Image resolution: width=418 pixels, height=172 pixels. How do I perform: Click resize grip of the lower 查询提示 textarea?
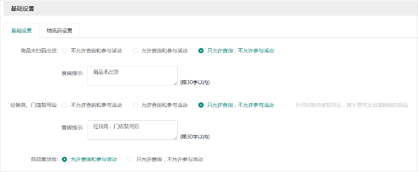point(176,138)
